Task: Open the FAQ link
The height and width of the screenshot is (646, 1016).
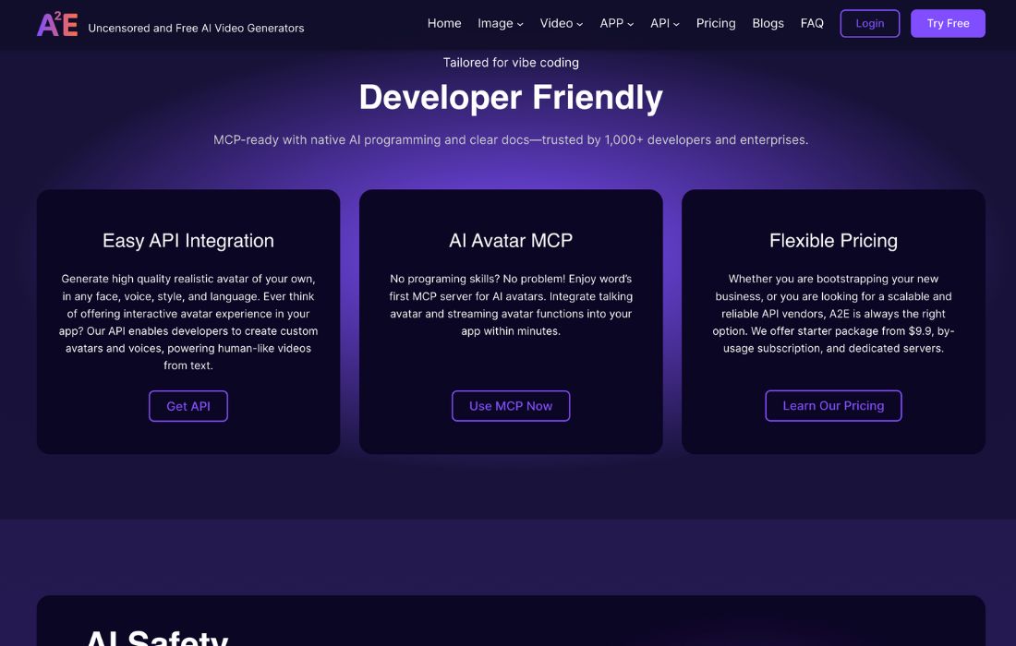Action: coord(812,23)
